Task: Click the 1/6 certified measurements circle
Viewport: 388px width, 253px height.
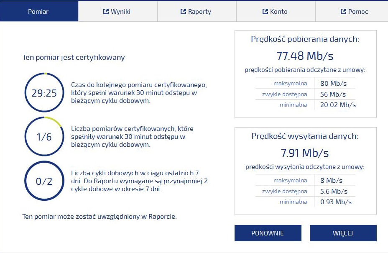Action: coord(44,137)
